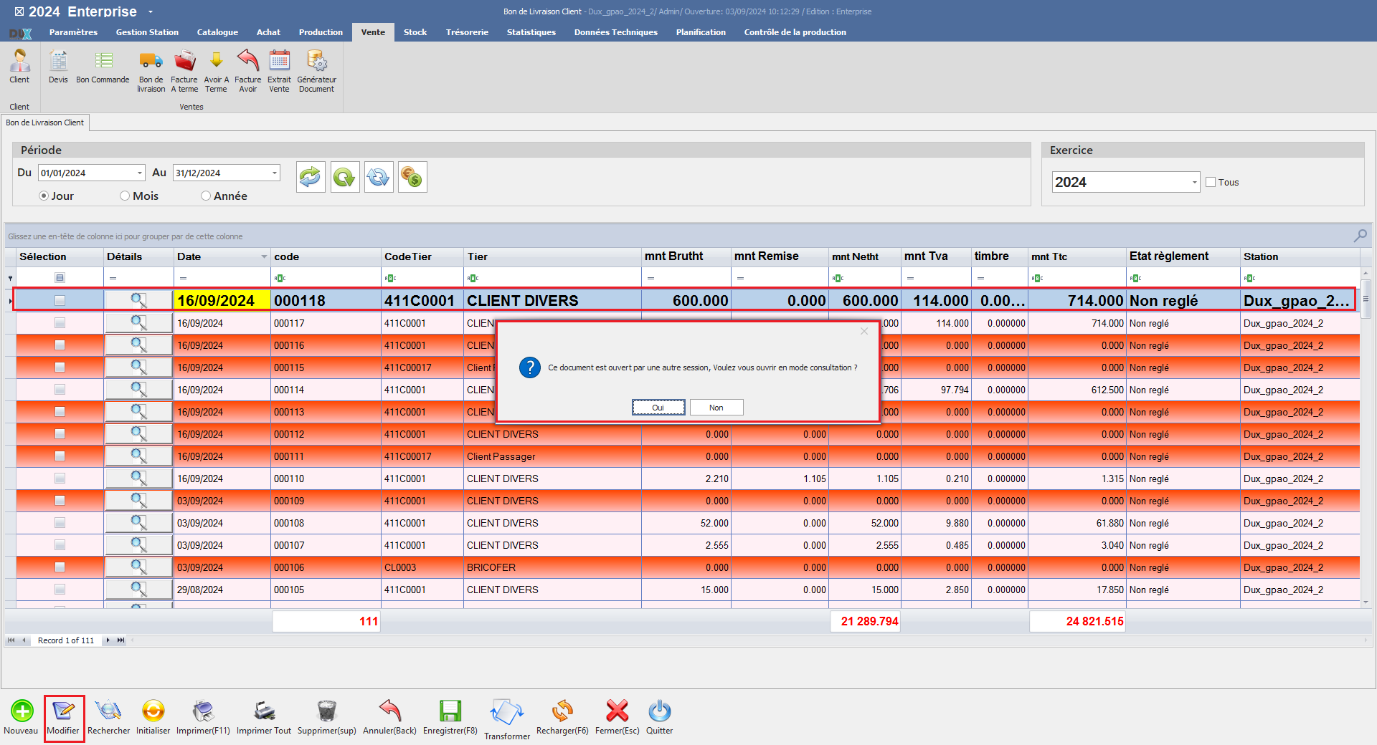Open Facture A terme icon

click(x=184, y=61)
